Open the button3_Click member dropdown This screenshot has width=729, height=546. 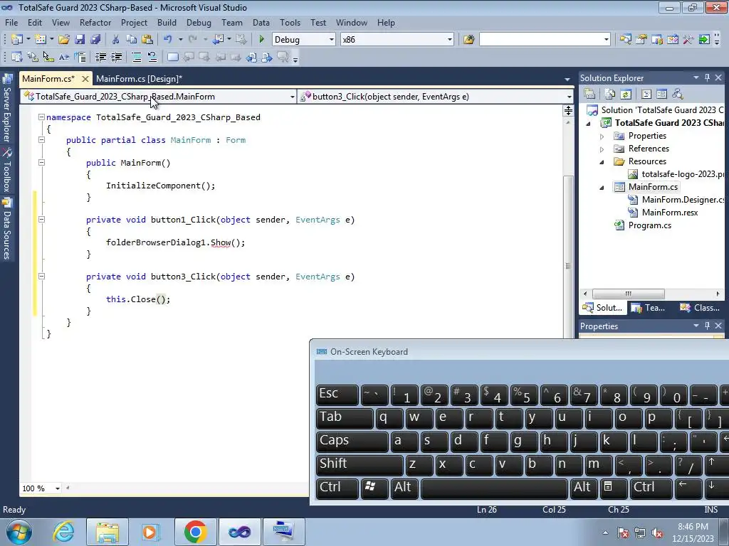coord(569,97)
